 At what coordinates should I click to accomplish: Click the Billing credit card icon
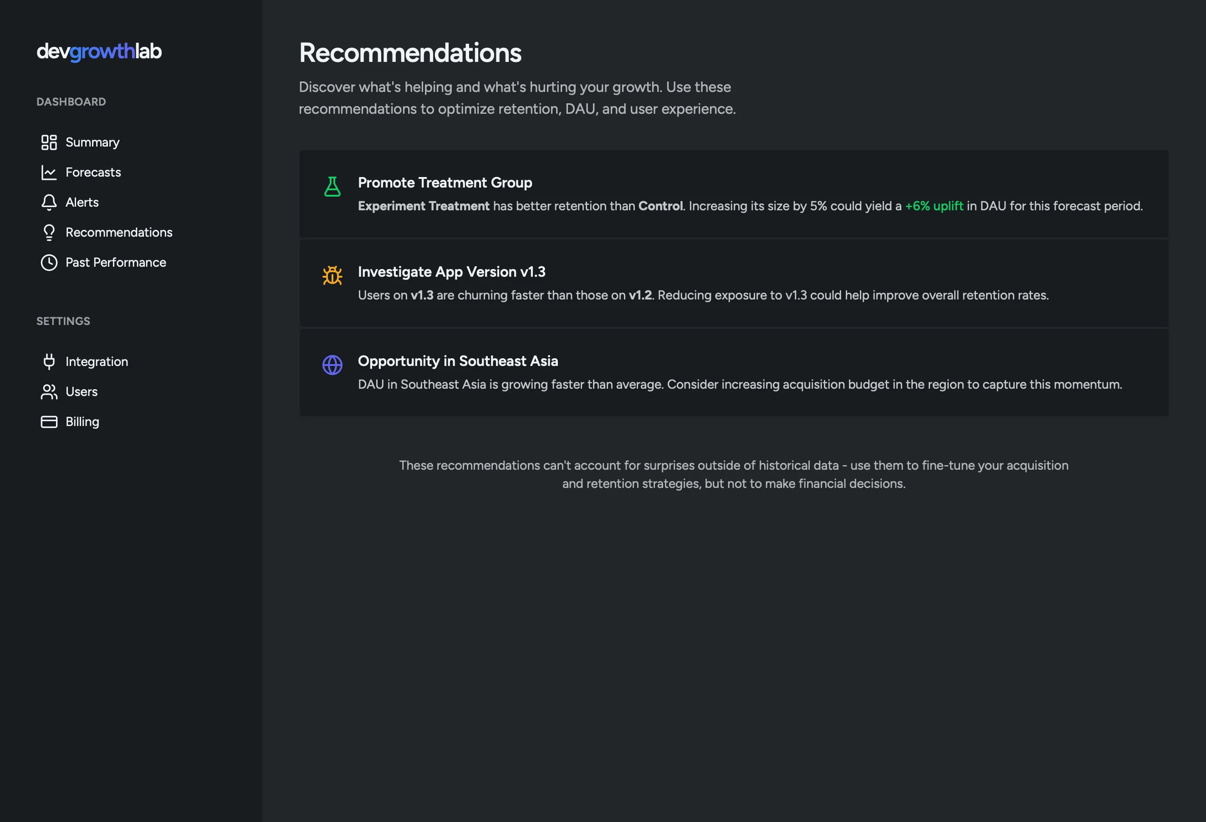[x=49, y=421]
